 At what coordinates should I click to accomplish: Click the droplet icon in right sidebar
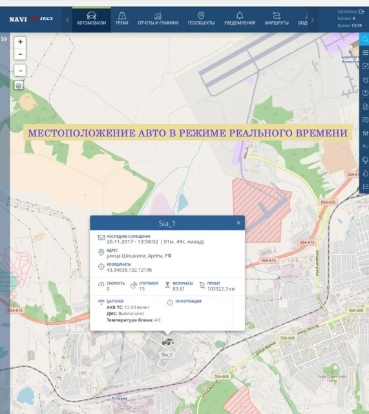tap(364, 173)
